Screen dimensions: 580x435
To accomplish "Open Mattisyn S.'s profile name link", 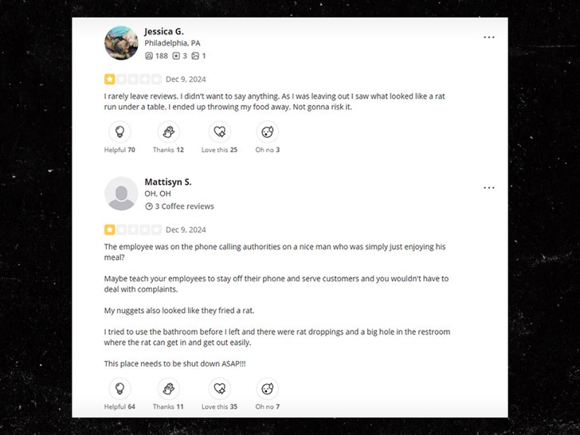I will click(168, 182).
